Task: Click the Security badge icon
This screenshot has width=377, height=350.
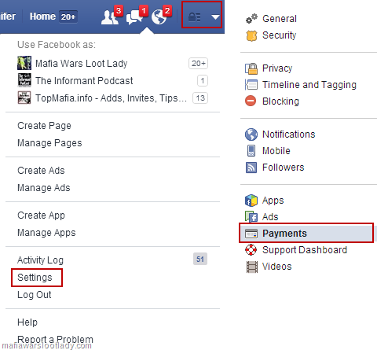Action: (251, 35)
